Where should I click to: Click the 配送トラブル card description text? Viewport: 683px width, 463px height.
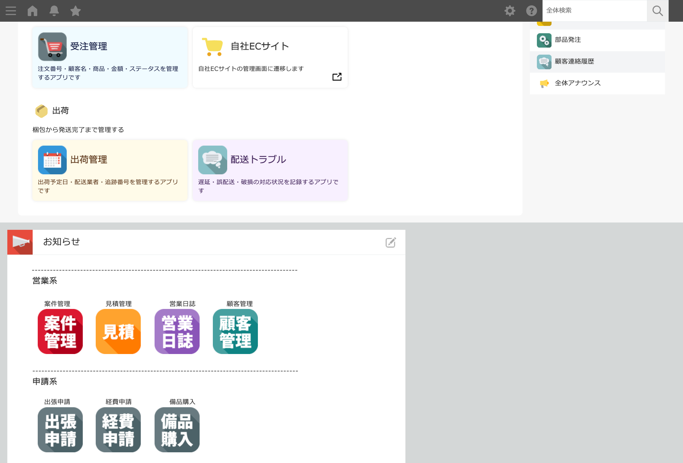(268, 186)
